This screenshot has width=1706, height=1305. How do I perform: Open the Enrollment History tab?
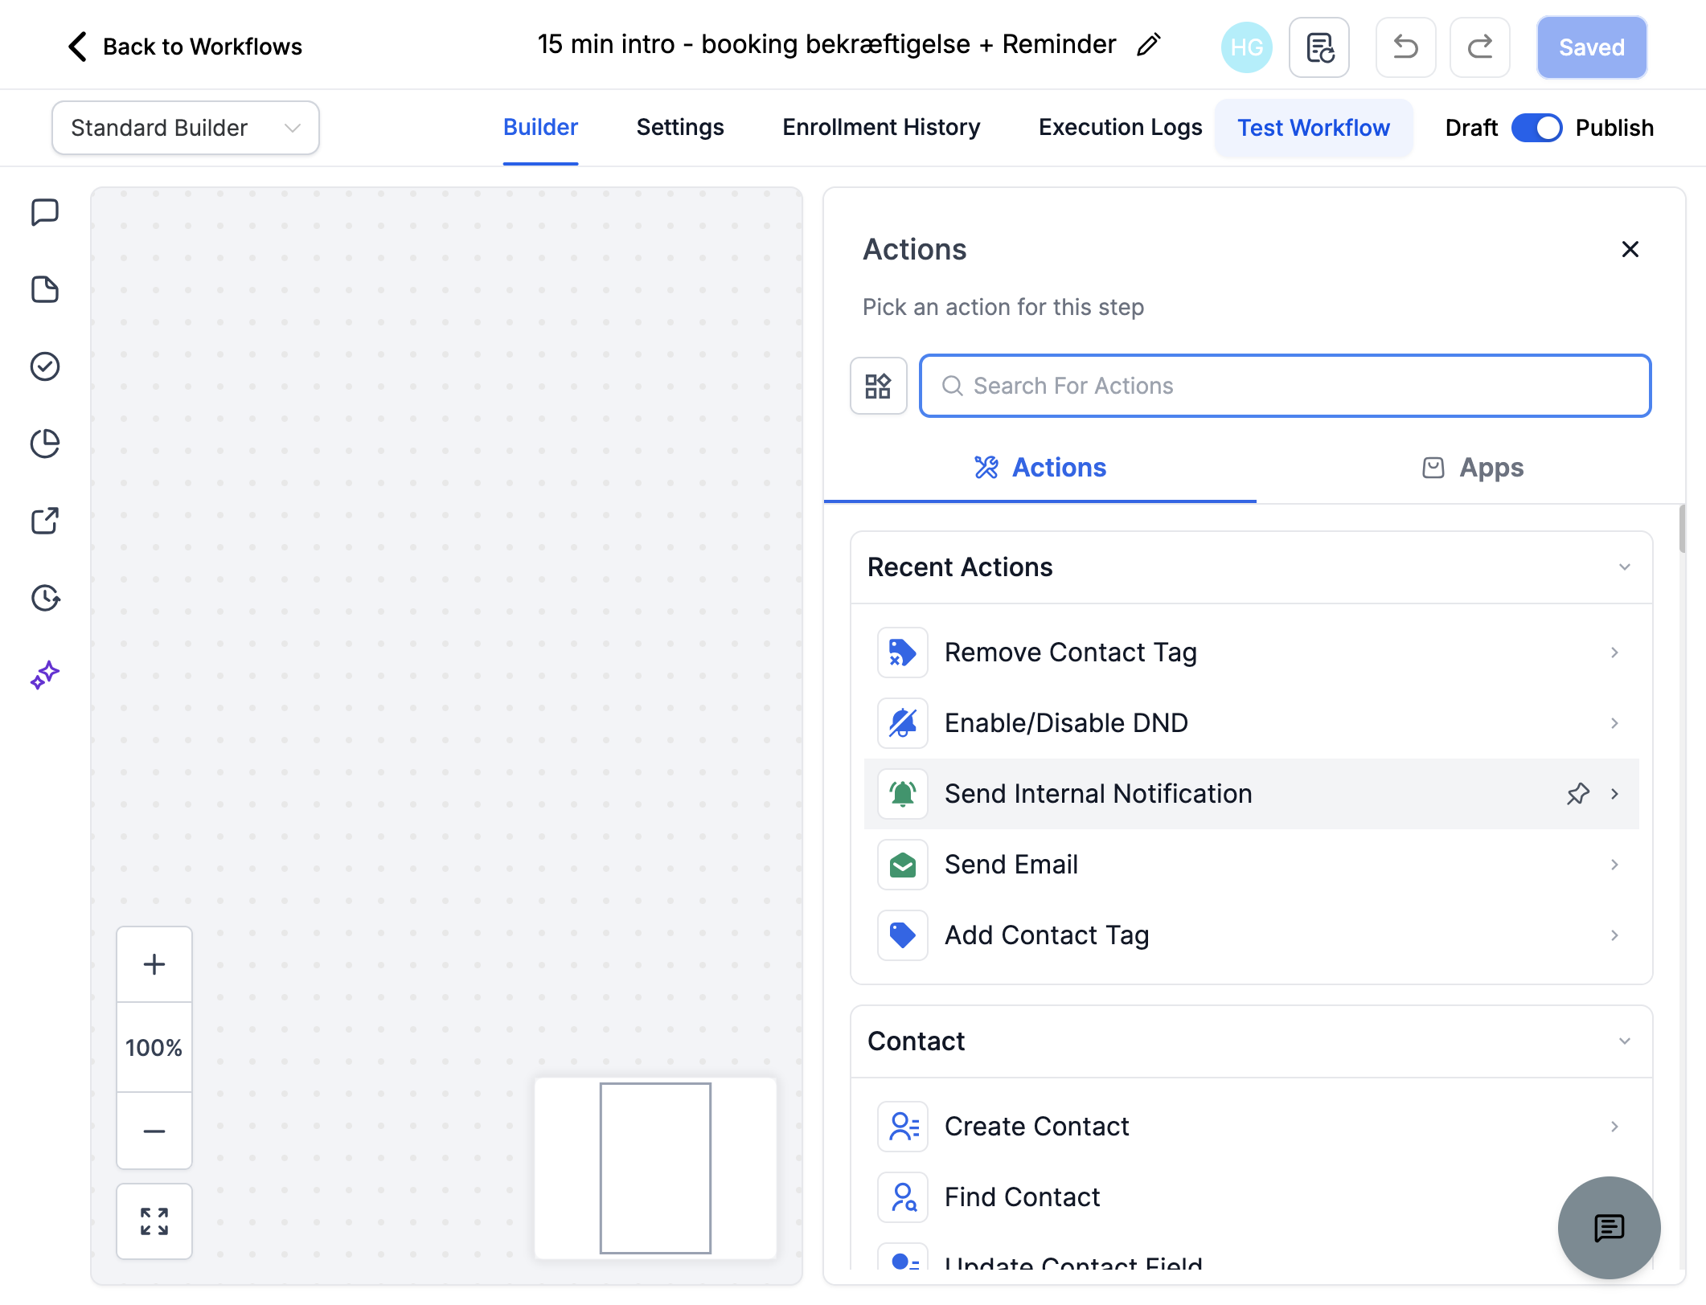[x=881, y=128]
